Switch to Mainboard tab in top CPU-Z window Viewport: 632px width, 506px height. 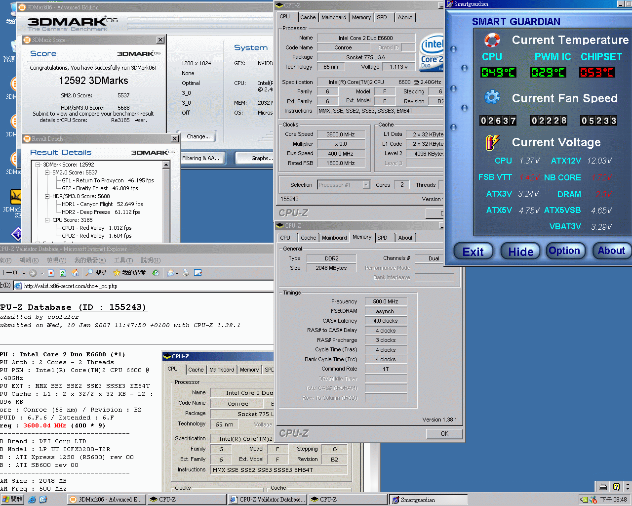pos(334,17)
